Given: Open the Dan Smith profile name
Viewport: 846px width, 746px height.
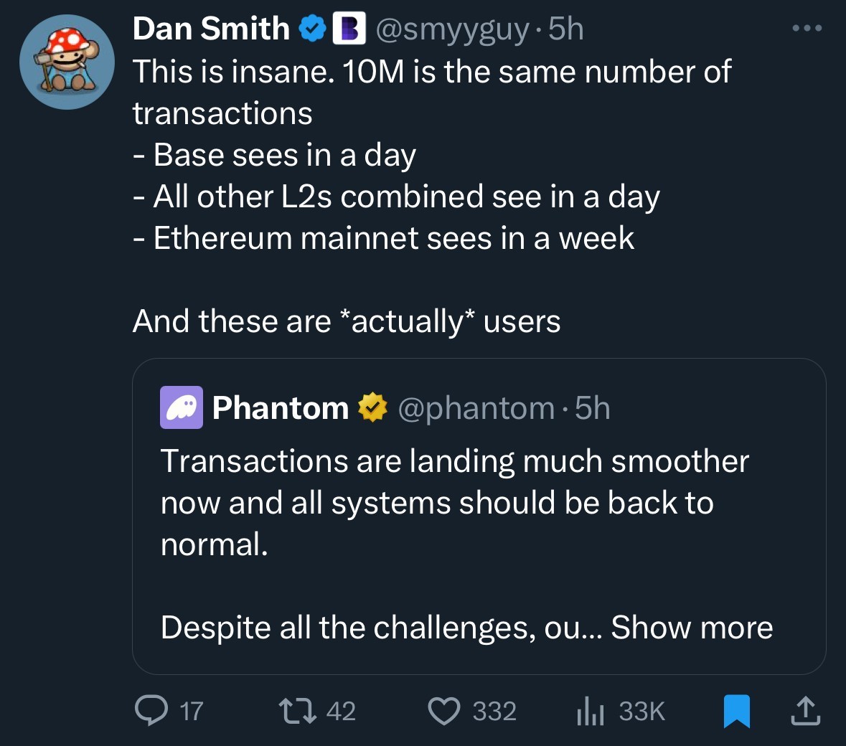Looking at the screenshot, I should point(211,29).
